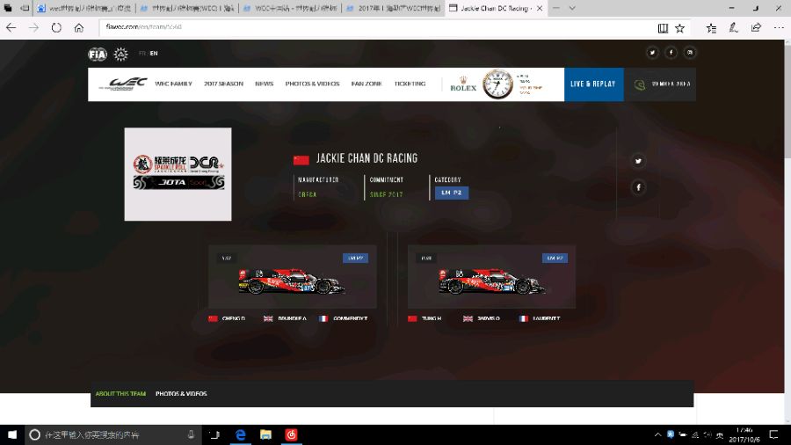Open Instagram icon in site header

point(690,53)
